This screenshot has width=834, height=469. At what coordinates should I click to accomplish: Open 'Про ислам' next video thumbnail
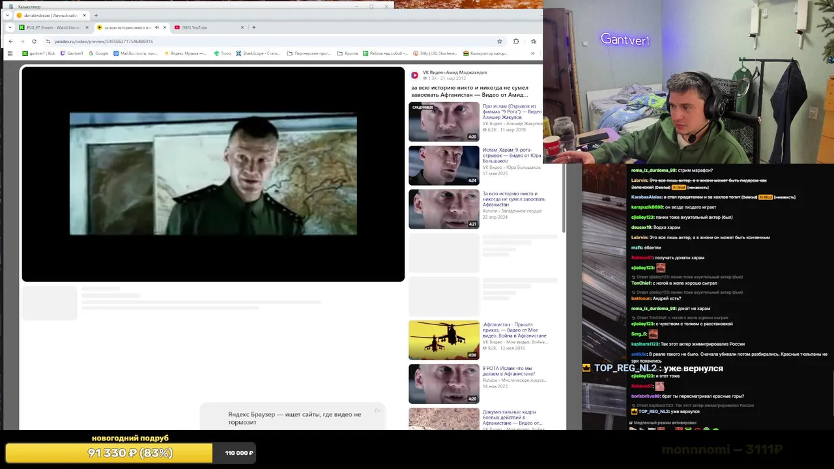[444, 122]
